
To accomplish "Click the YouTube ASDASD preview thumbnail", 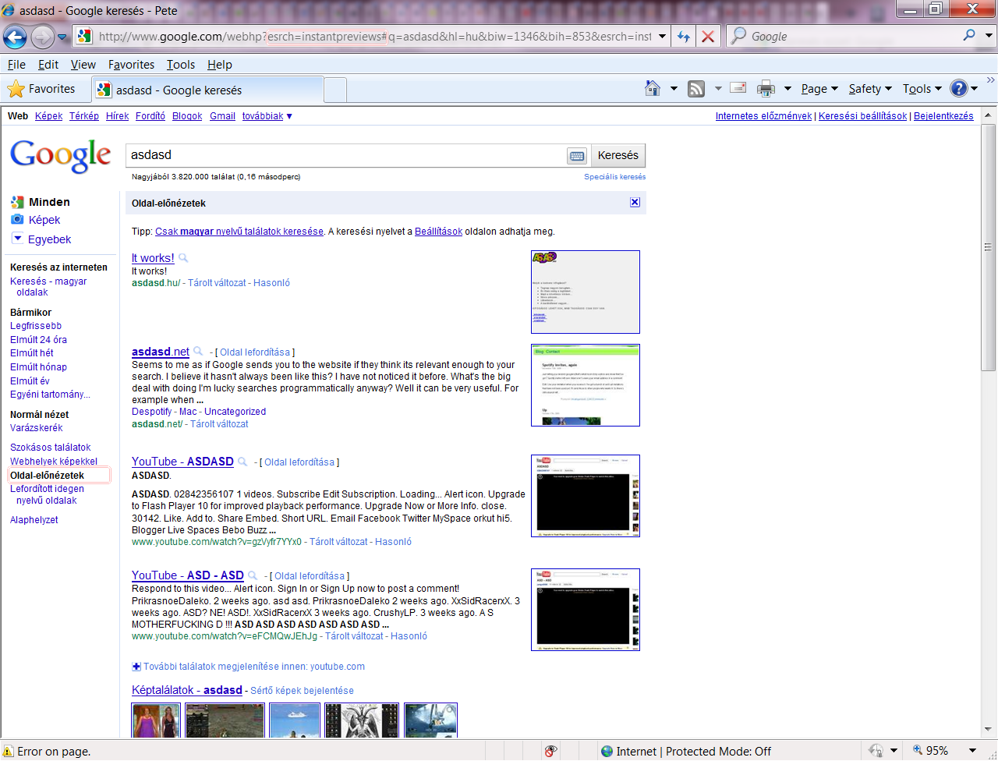I will click(x=586, y=496).
